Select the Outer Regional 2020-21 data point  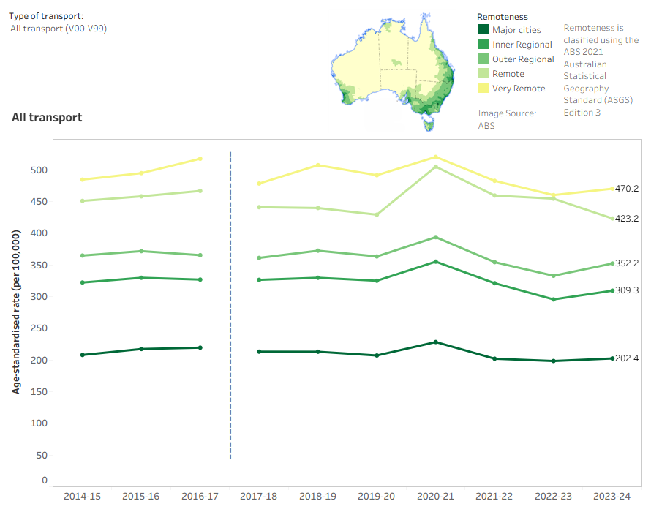(x=435, y=237)
